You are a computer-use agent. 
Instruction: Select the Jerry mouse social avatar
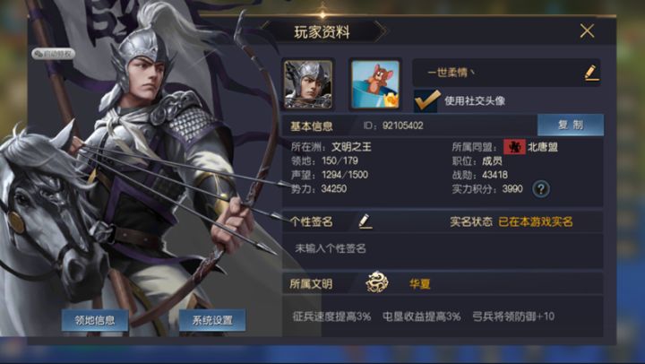375,84
